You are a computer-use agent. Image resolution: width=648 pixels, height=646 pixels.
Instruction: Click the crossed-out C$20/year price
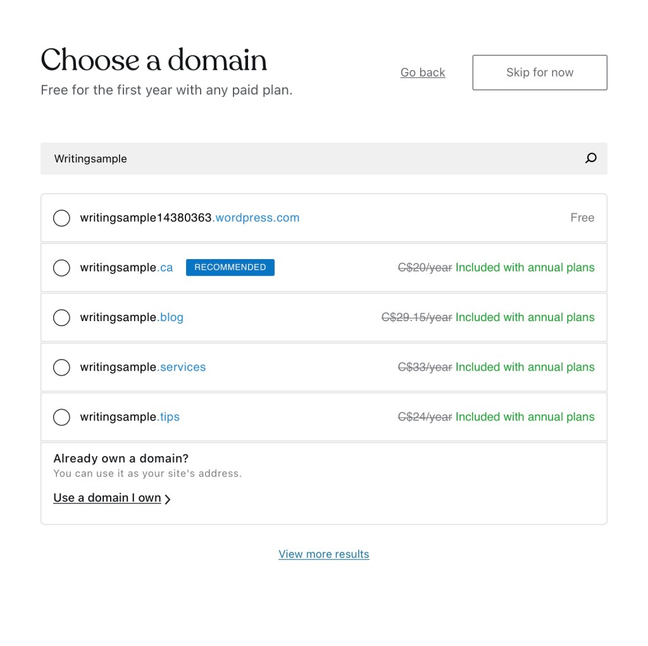(425, 268)
